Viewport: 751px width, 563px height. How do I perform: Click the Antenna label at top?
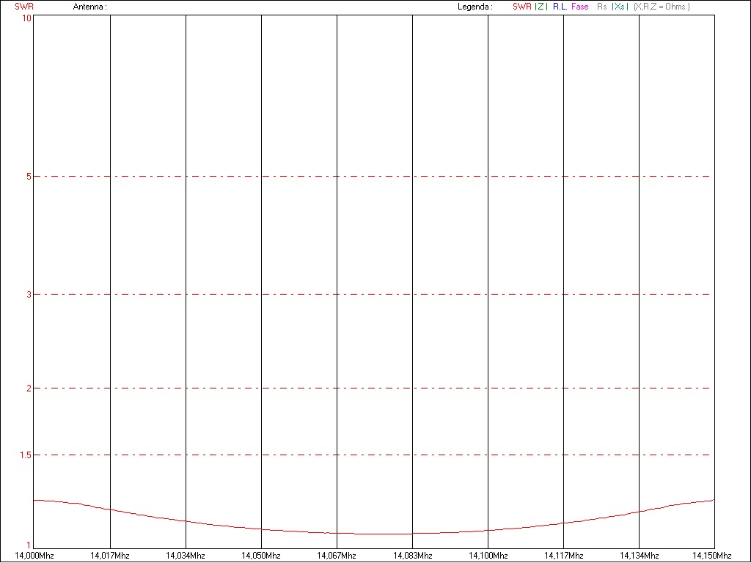click(89, 7)
